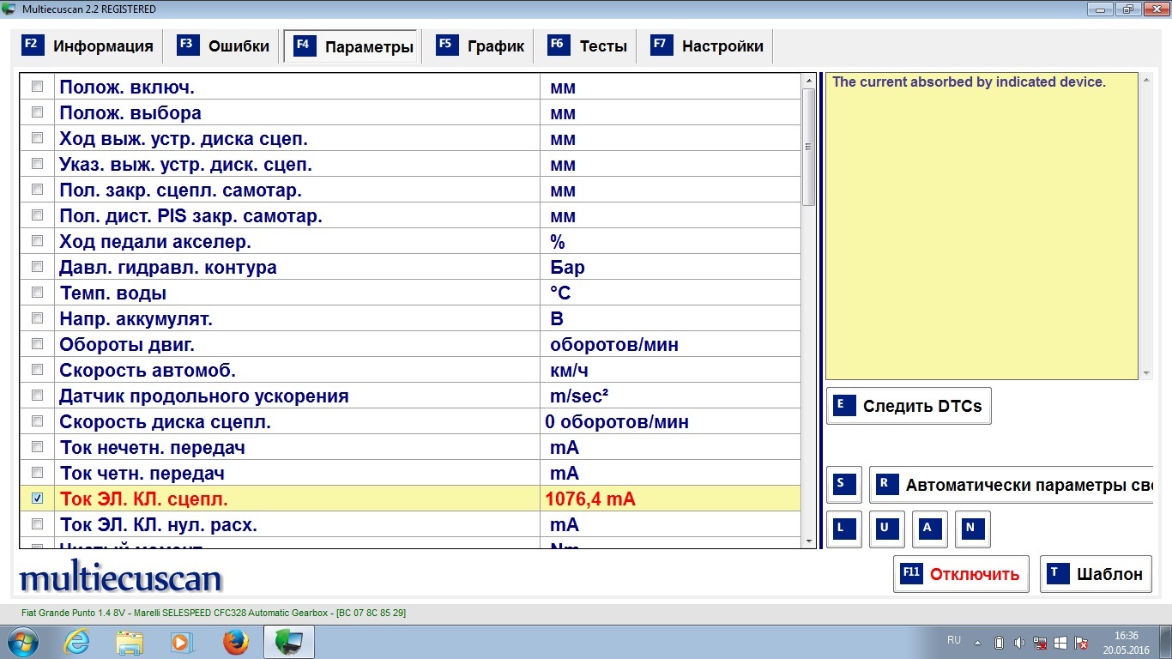Tick Пол. закр. сцепл. самотар. checkbox
The image size is (1172, 659).
click(x=37, y=190)
